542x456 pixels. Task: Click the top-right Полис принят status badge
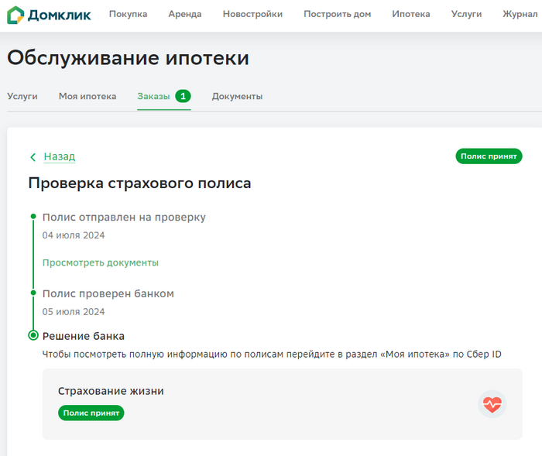tap(489, 156)
